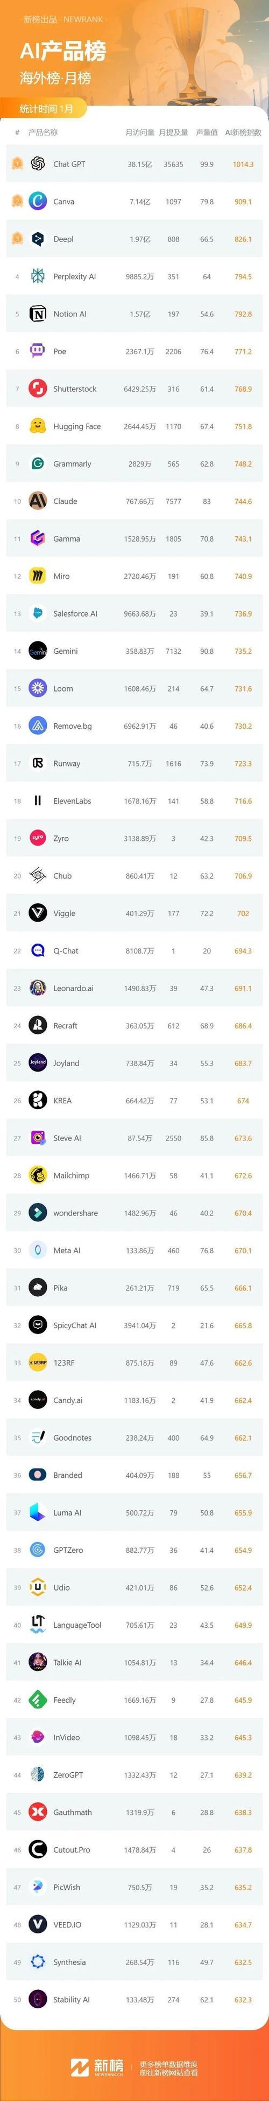Click the gold medal beside ChatGPT
This screenshot has width=269, height=2101.
point(16,164)
